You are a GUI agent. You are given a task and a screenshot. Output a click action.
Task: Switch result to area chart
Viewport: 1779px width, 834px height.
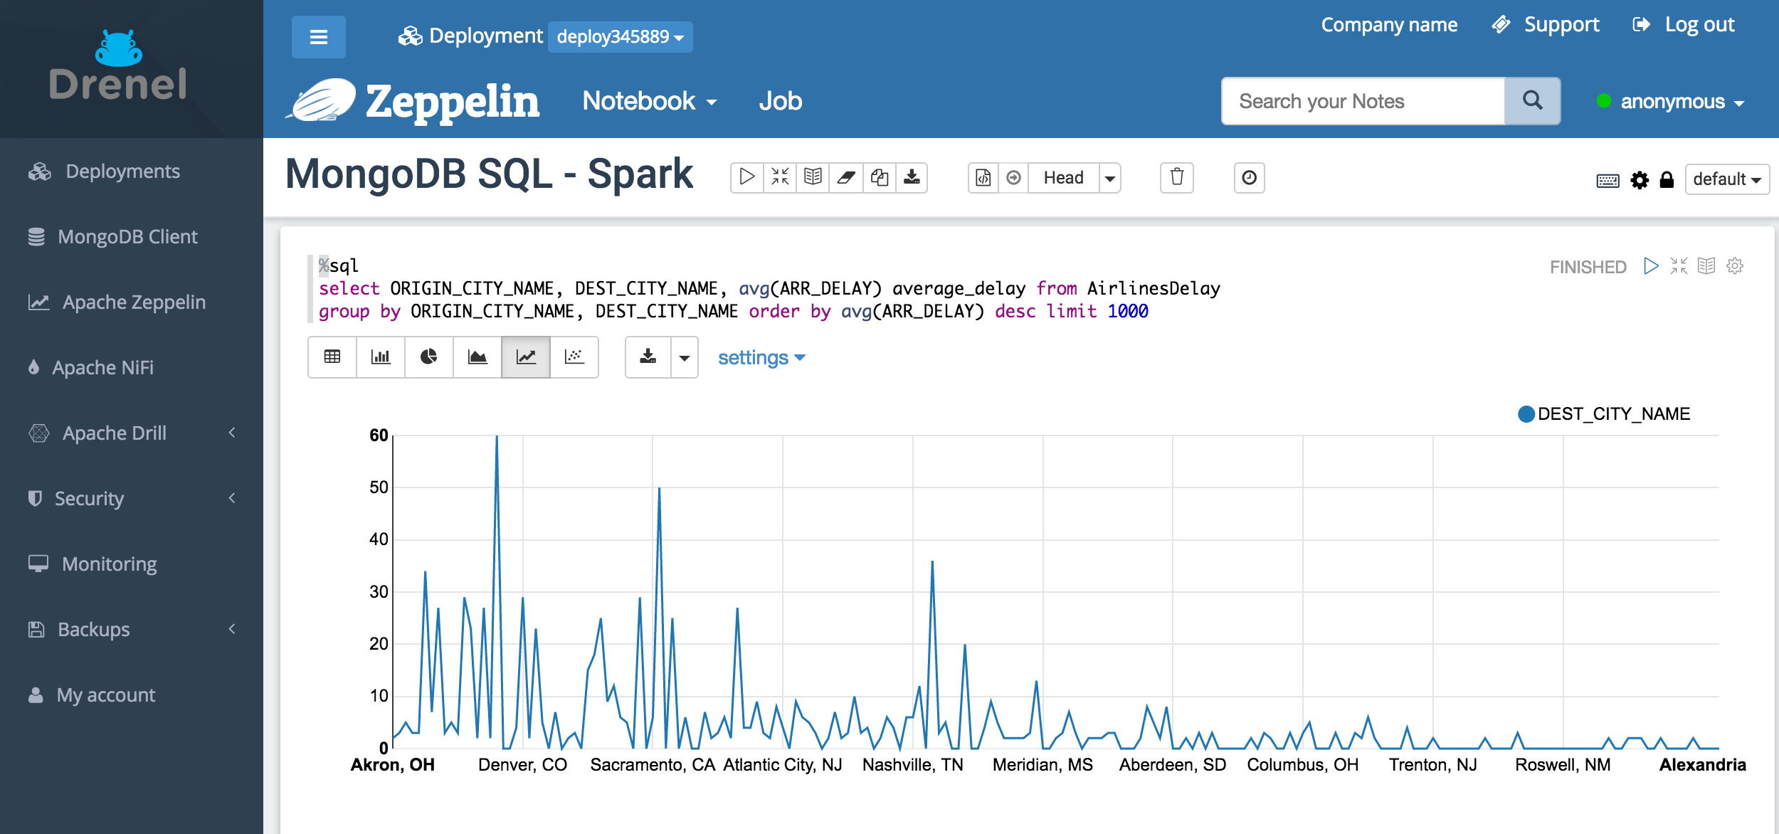pyautogui.click(x=477, y=357)
